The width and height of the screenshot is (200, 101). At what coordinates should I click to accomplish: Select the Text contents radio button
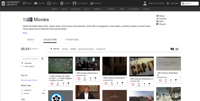coord(22,66)
